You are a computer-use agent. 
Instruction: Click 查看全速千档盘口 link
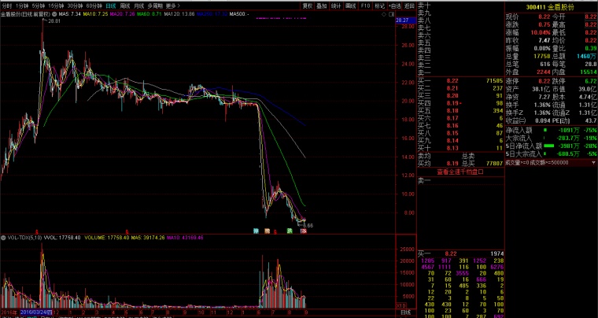[460, 172]
